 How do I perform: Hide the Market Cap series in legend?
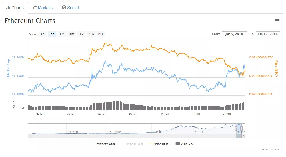tap(103, 144)
